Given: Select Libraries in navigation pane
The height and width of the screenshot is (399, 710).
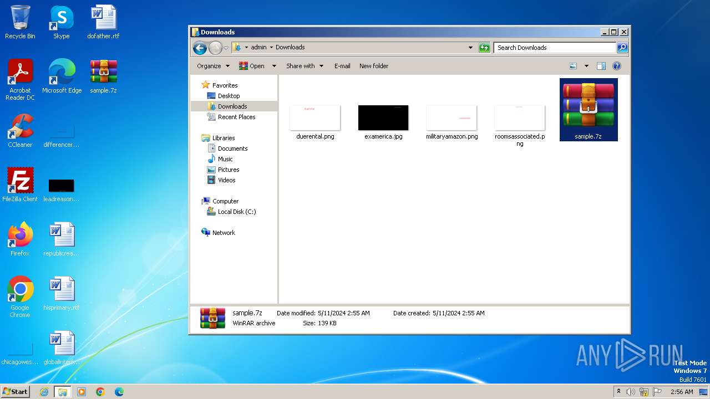Looking at the screenshot, I should (x=218, y=138).
